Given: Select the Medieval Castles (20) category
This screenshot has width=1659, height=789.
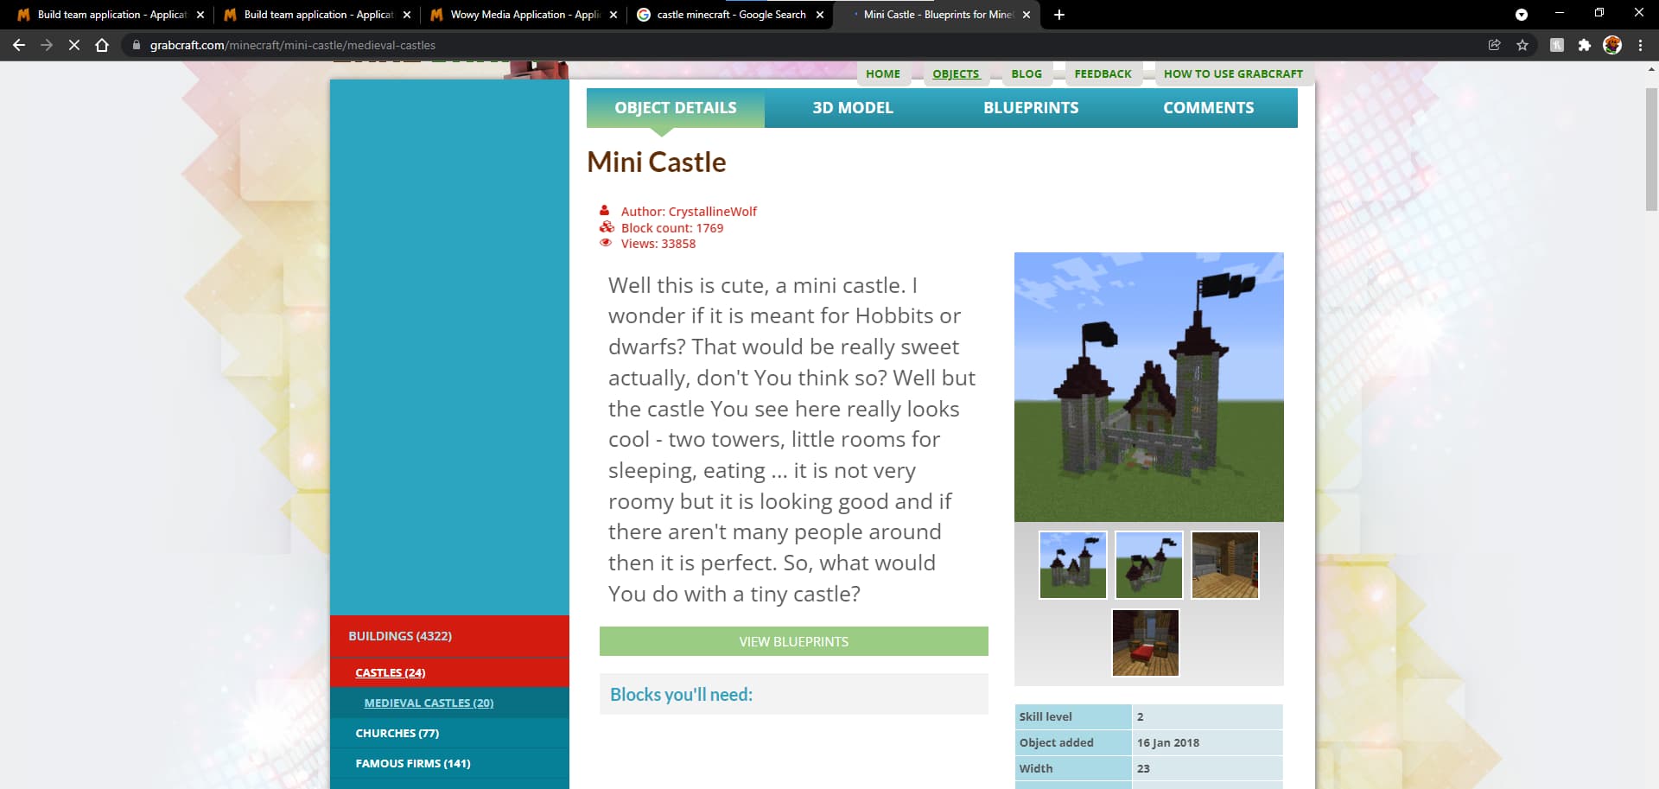Looking at the screenshot, I should (x=429, y=703).
